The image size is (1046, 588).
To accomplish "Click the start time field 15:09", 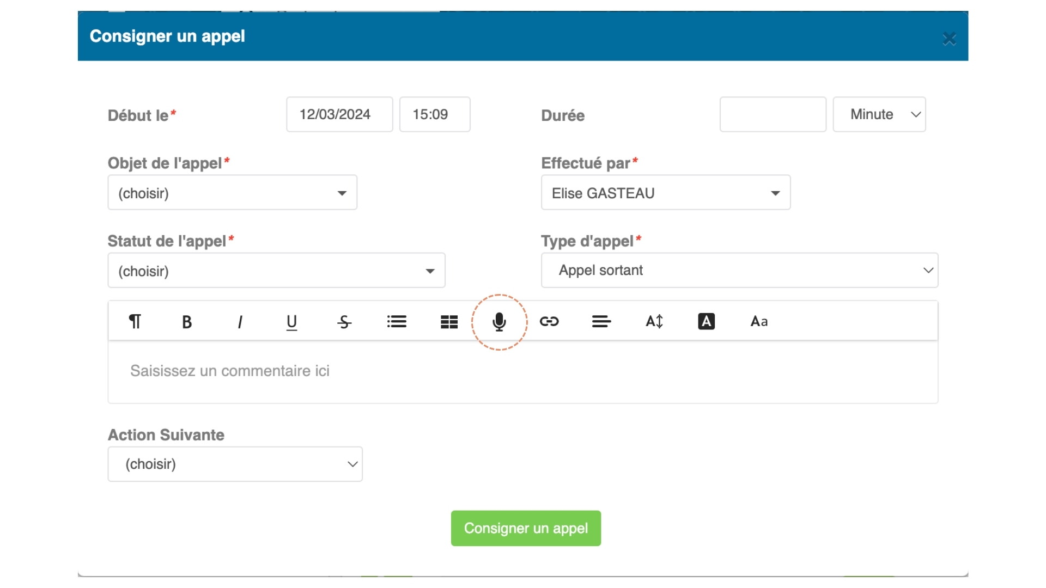I will [435, 114].
